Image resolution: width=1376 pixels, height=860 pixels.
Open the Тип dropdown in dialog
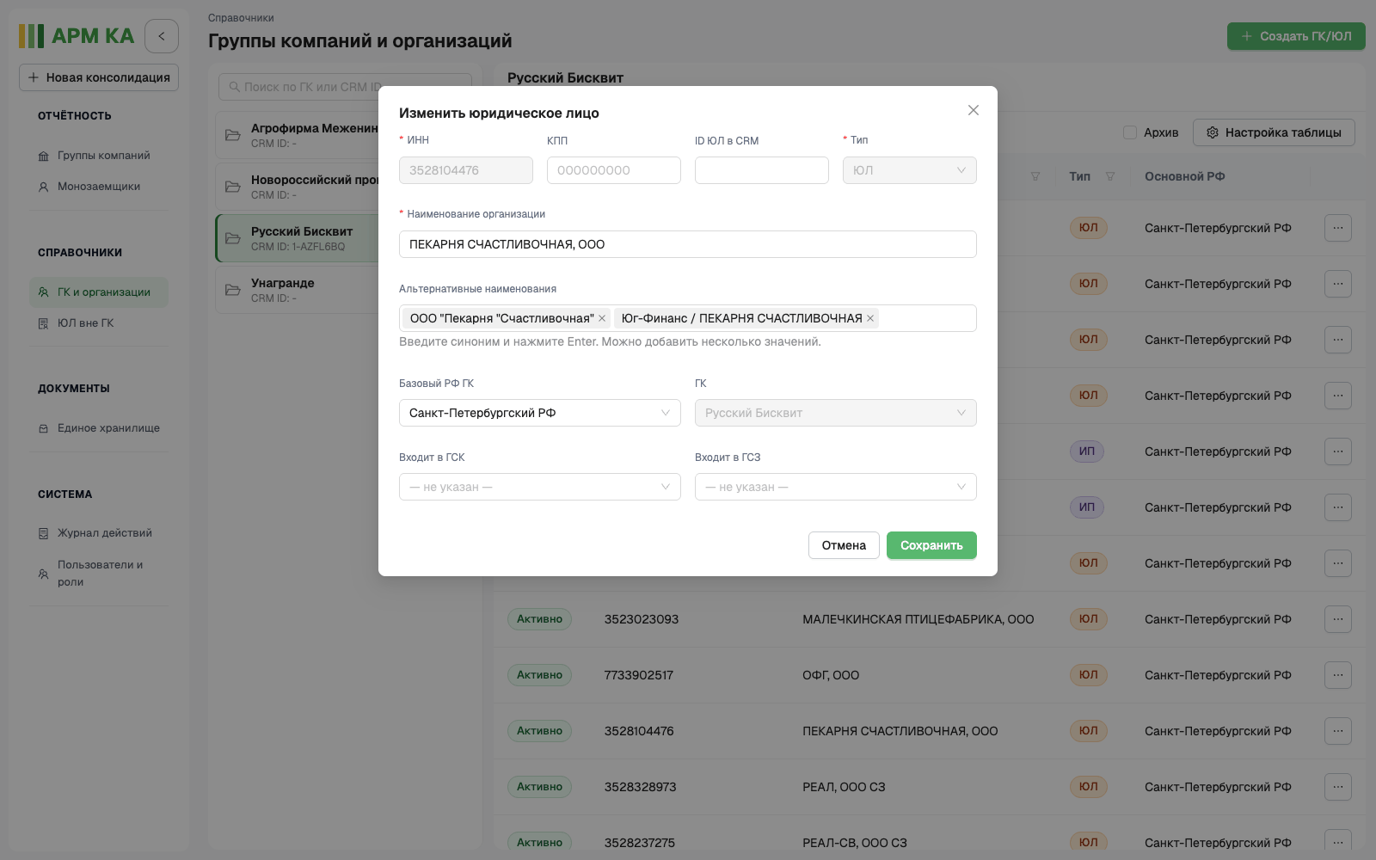[910, 170]
